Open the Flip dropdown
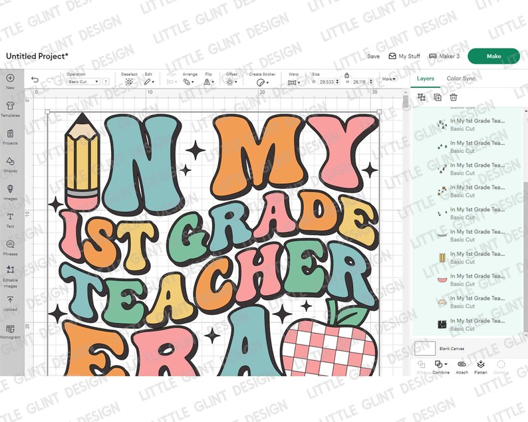Image resolution: width=528 pixels, height=422 pixels. pos(208,82)
